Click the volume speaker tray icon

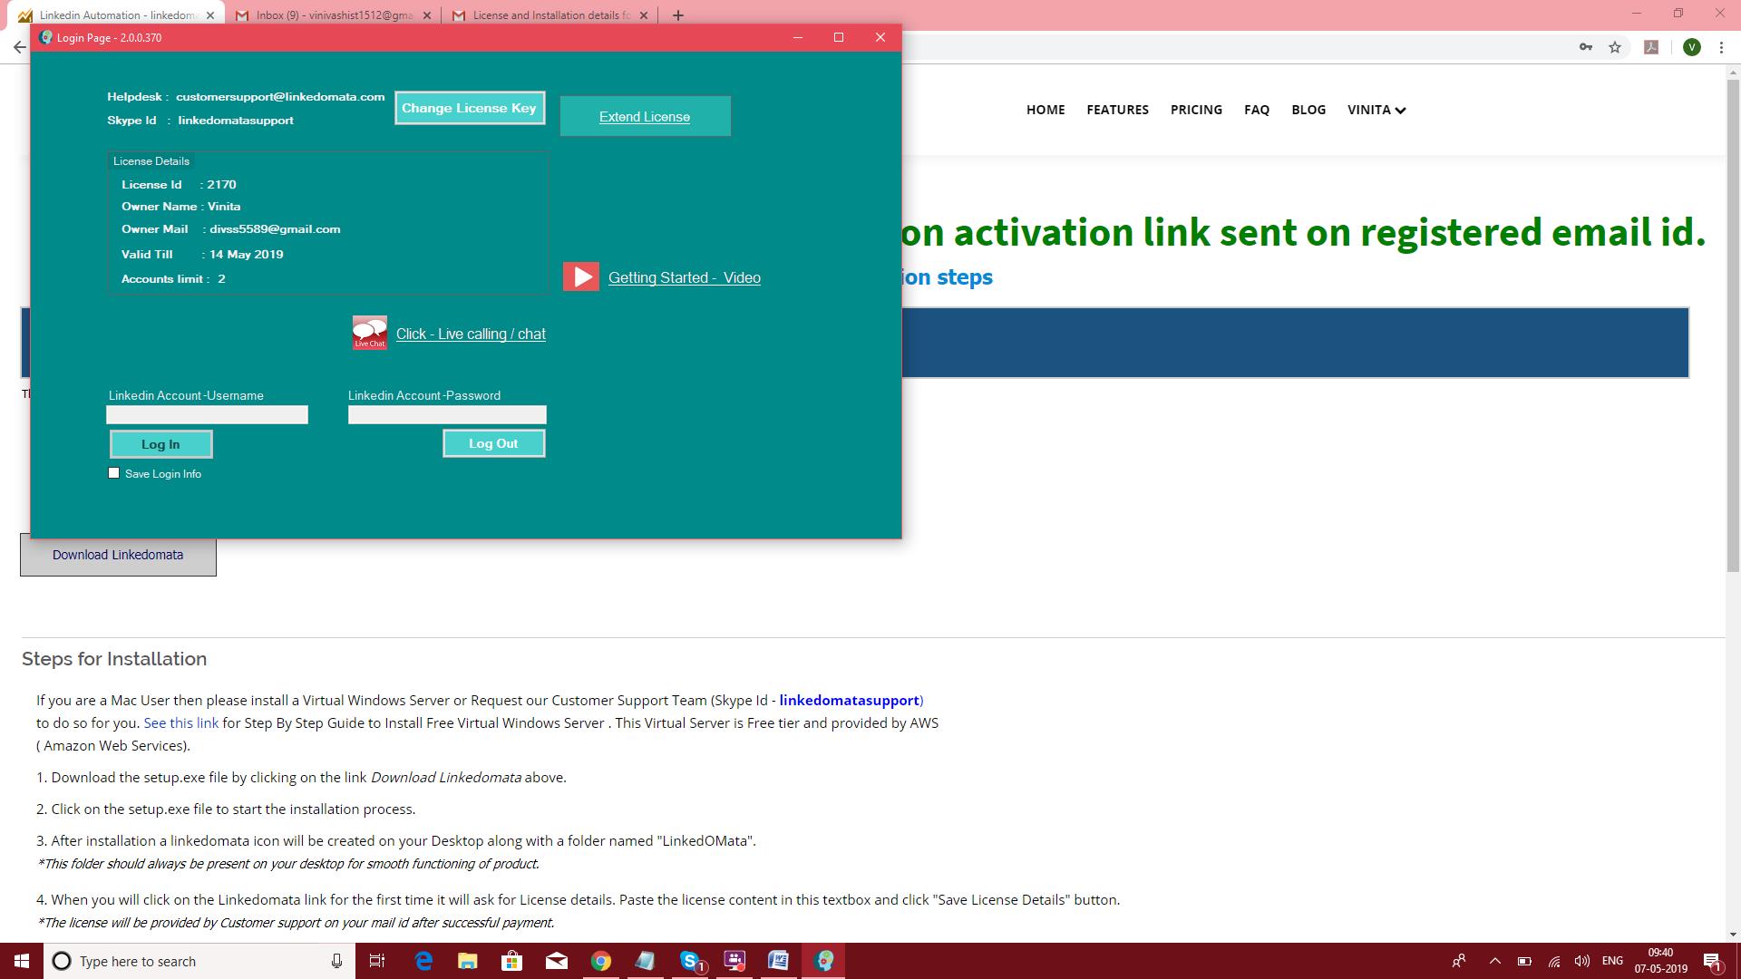pos(1582,961)
